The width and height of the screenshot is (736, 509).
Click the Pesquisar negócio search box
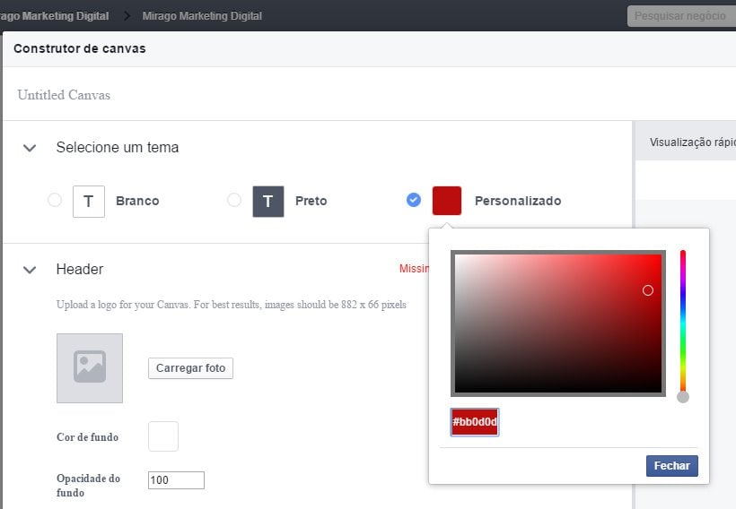[680, 16]
